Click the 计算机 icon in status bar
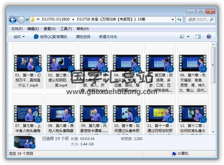The height and width of the screenshot is (165, 224). pyautogui.click(x=174, y=154)
